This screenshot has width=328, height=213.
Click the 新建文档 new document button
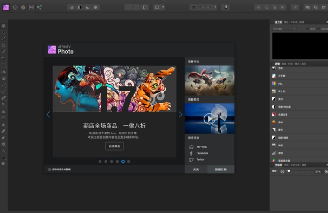pos(221,170)
